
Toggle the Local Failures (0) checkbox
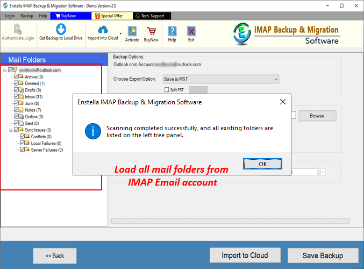(22, 143)
